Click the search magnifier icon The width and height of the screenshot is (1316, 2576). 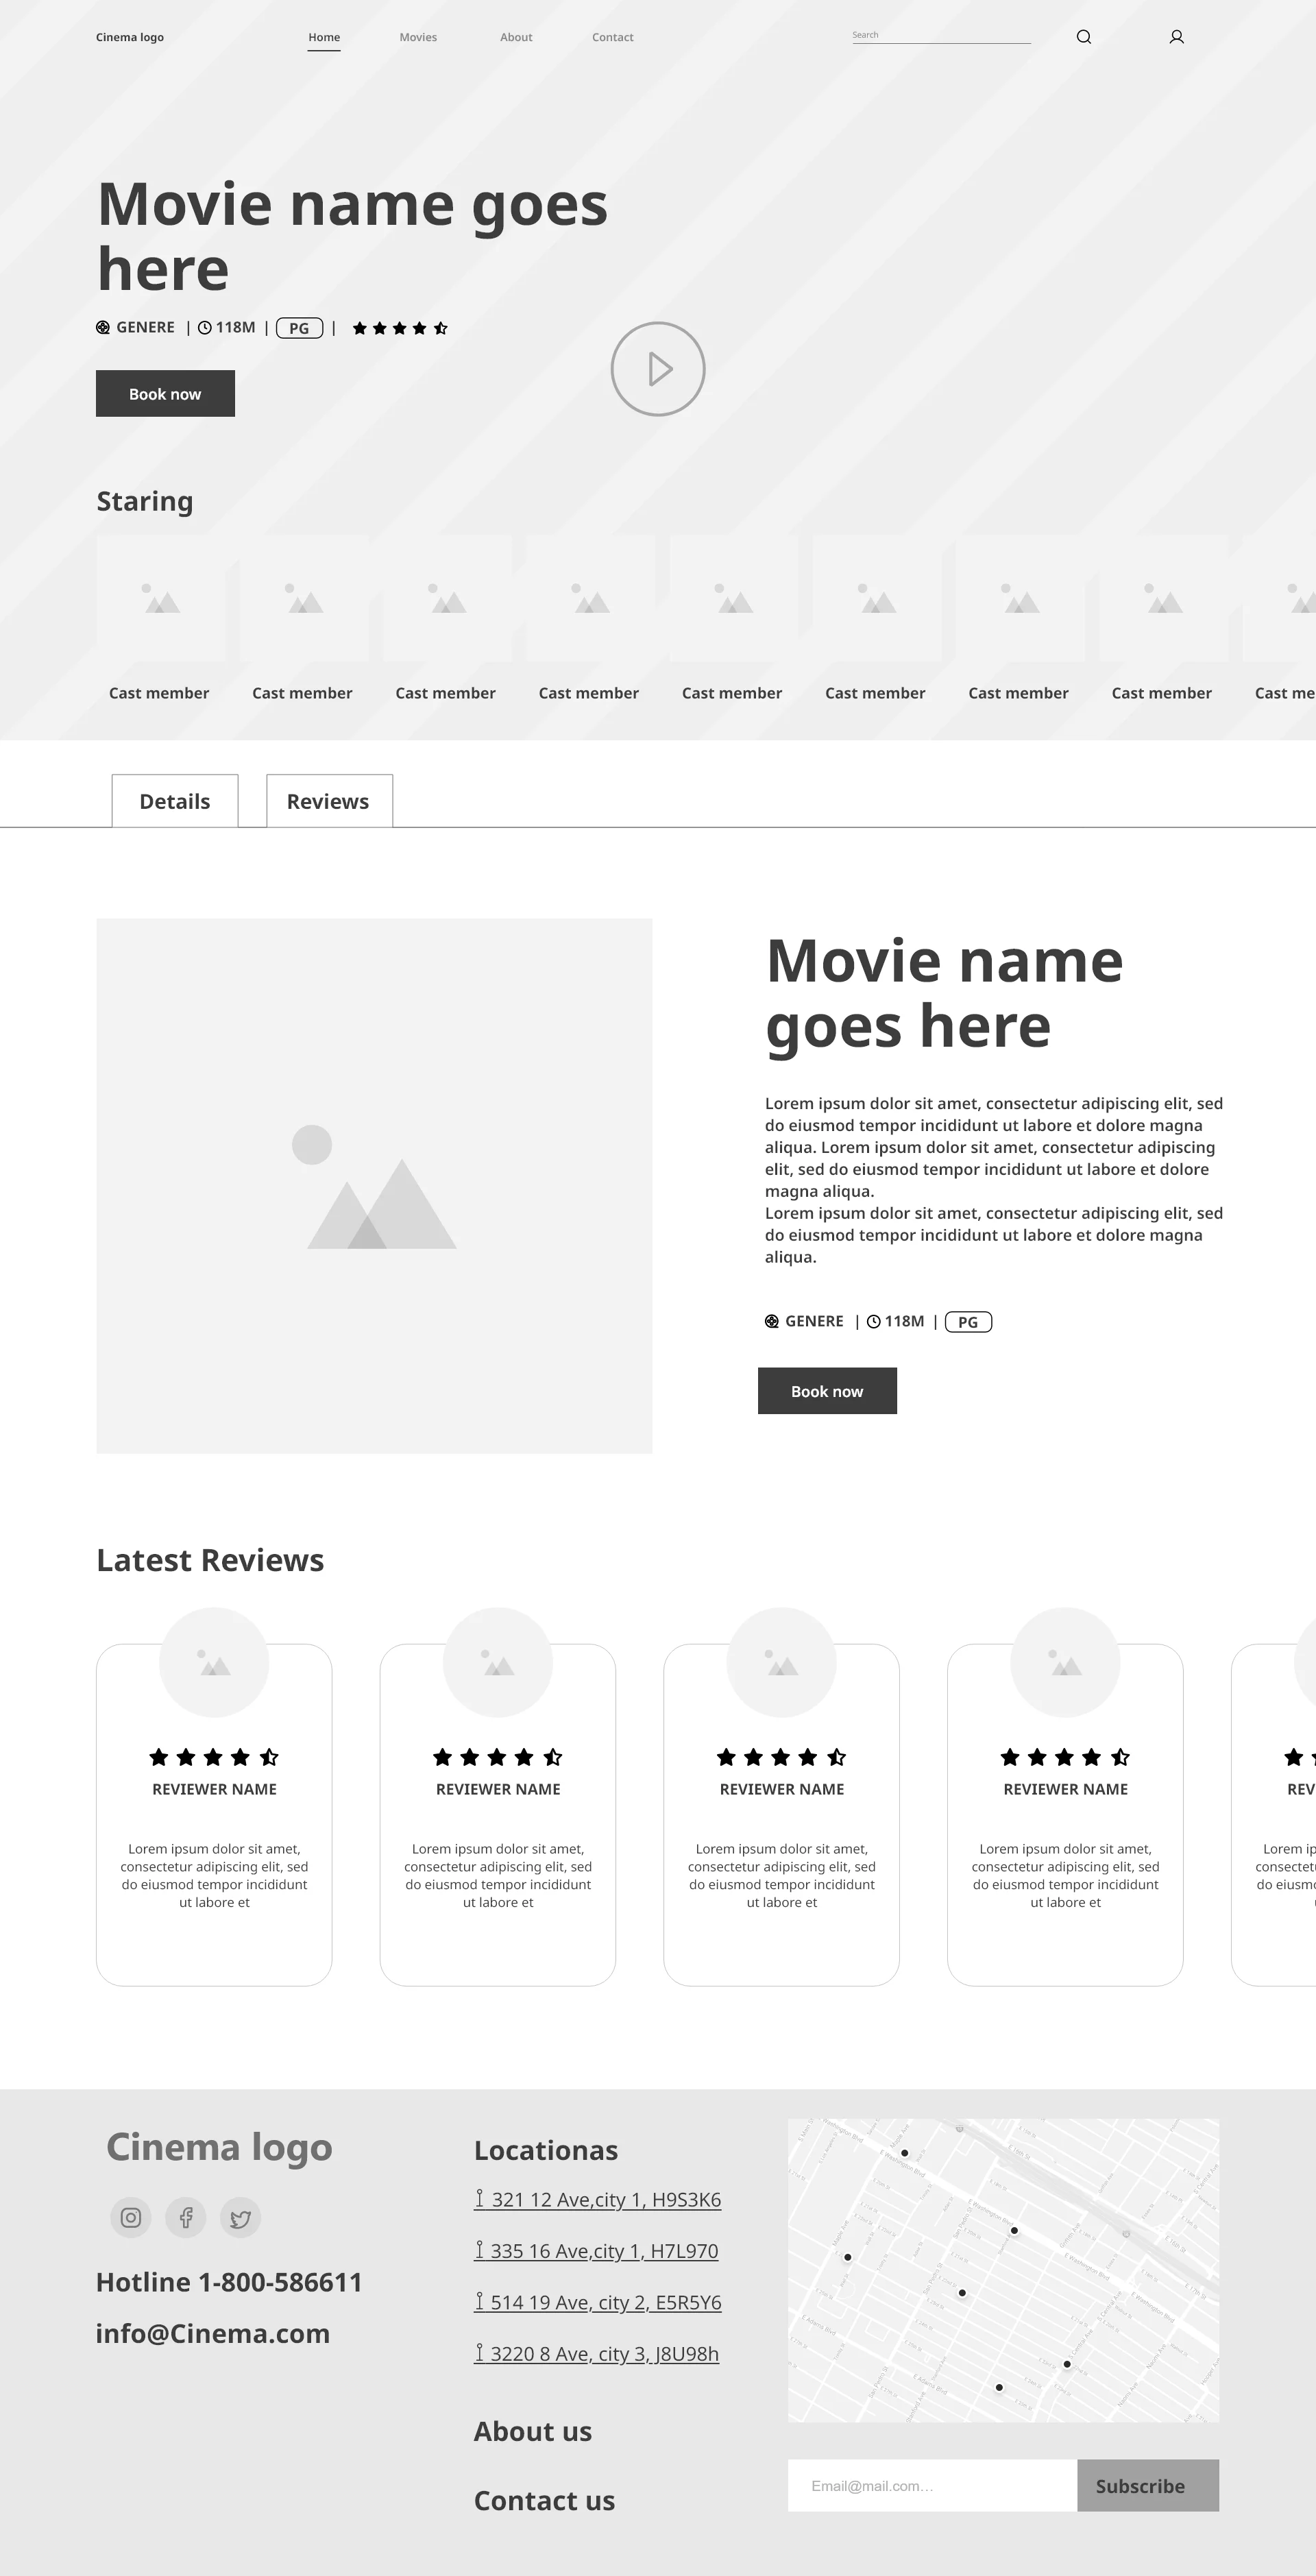coord(1083,37)
